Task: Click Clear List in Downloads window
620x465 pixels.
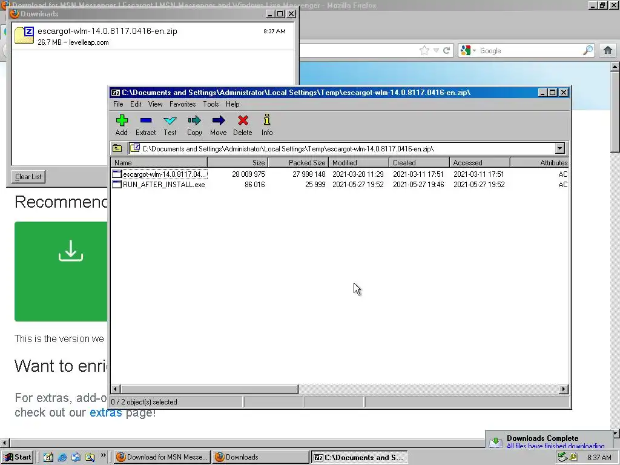Action: point(28,177)
